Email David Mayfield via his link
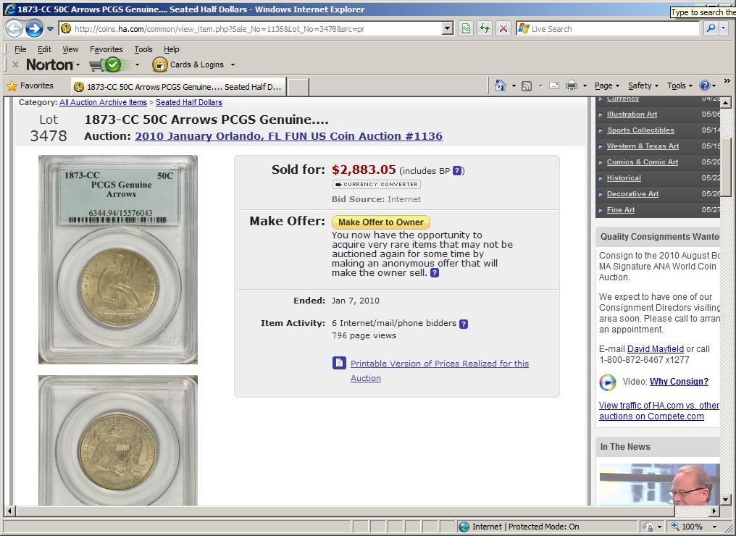Image resolution: width=736 pixels, height=536 pixels. tap(656, 348)
